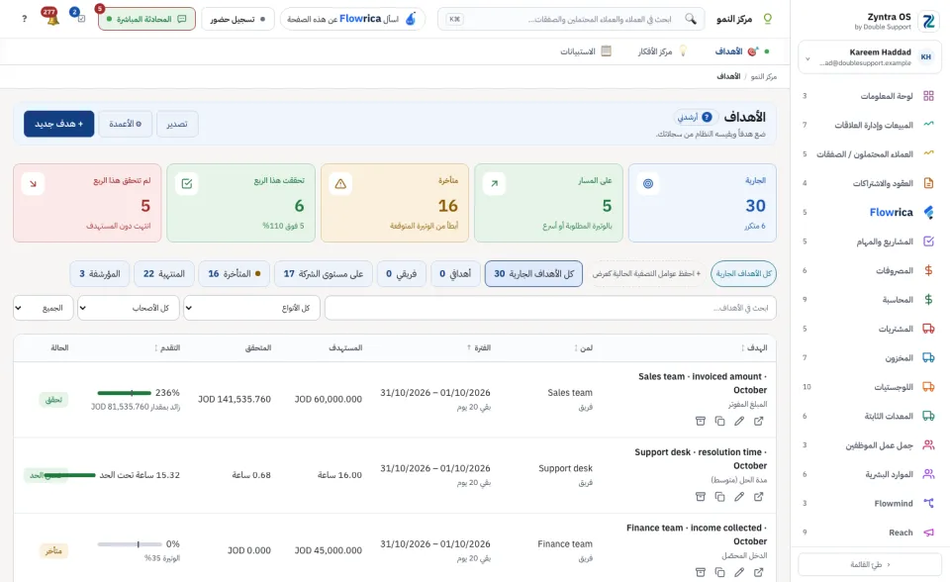
Task: Click the متأخرة 16 summary card
Action: (395, 203)
